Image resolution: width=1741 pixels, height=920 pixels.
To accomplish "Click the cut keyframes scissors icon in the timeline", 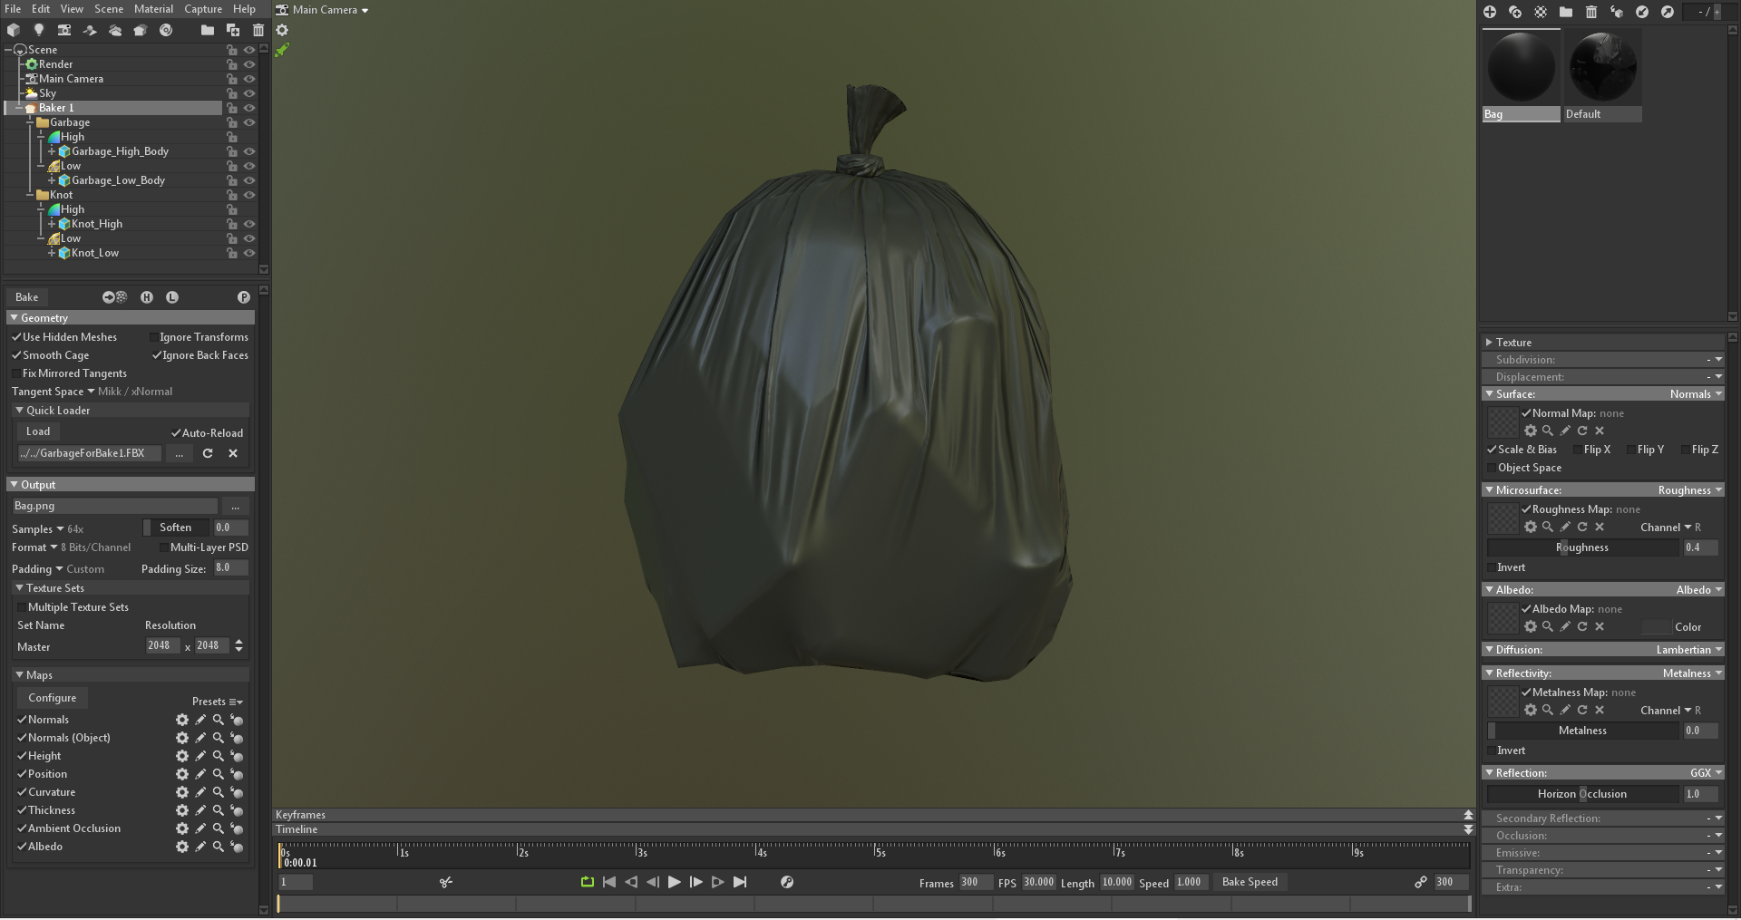I will 446,882.
